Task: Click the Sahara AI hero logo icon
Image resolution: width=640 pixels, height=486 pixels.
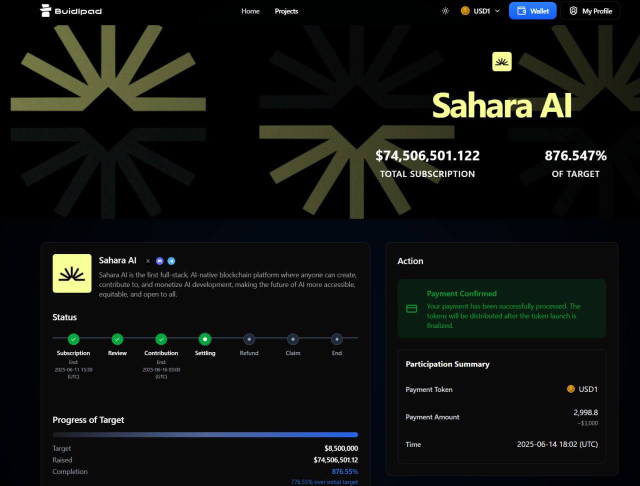Action: click(x=501, y=61)
